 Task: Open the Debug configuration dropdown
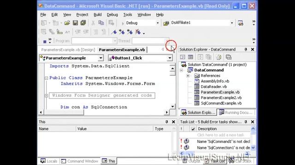(158, 23)
